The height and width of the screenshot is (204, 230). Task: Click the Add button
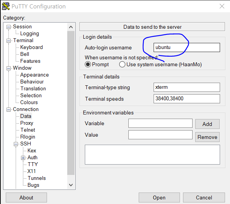(x=207, y=124)
